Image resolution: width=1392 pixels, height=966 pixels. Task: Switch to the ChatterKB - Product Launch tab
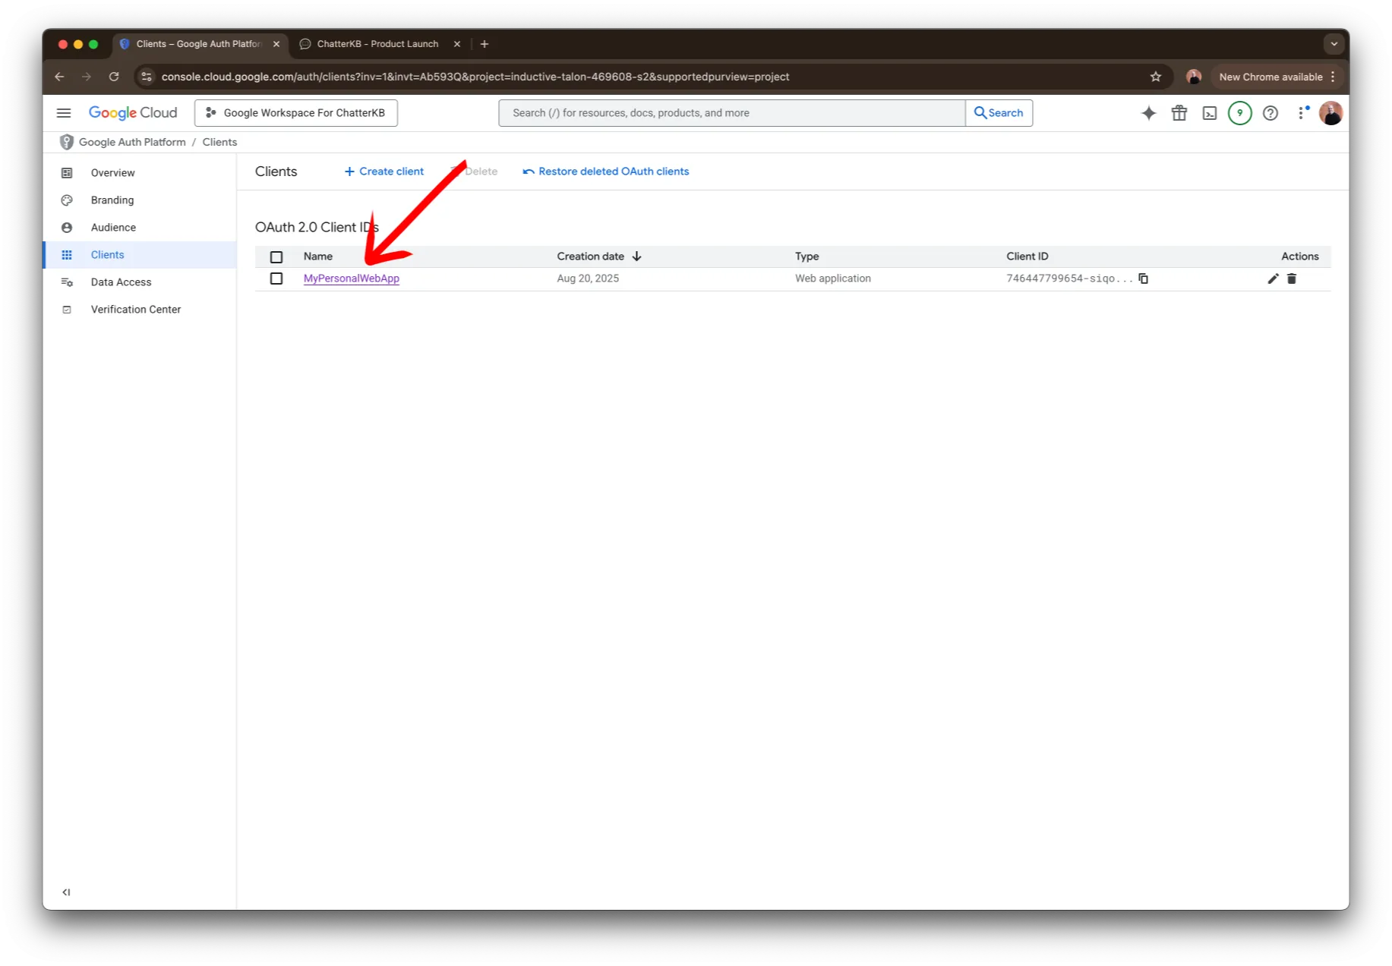(378, 44)
